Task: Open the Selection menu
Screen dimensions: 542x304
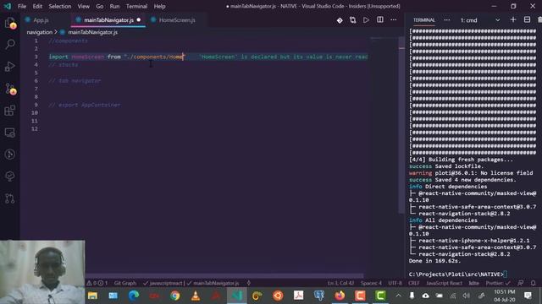Action: 60,6
